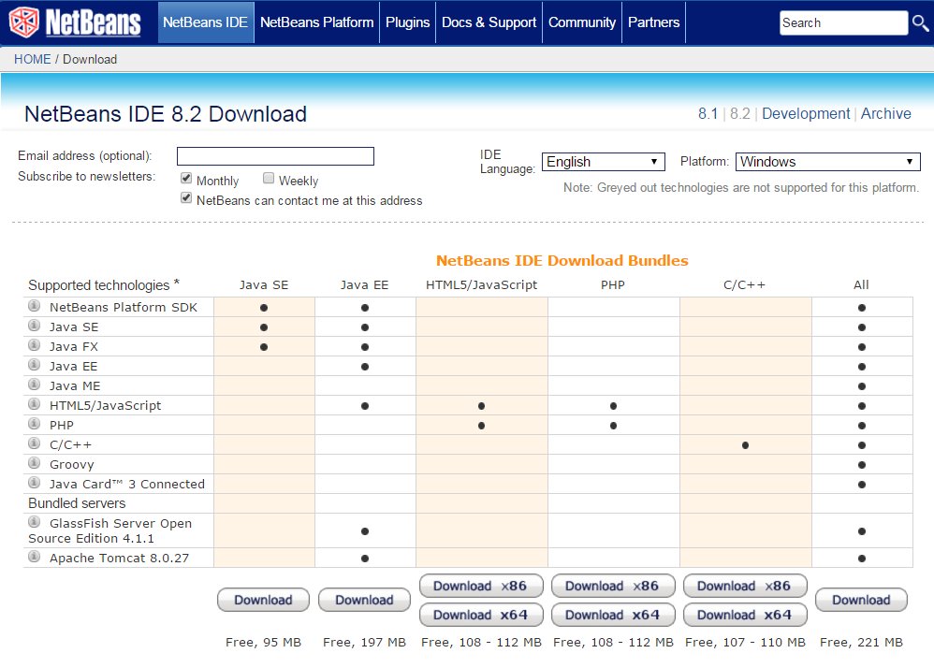Open info icon for Java EE row
This screenshot has width=934, height=668.
(x=35, y=365)
